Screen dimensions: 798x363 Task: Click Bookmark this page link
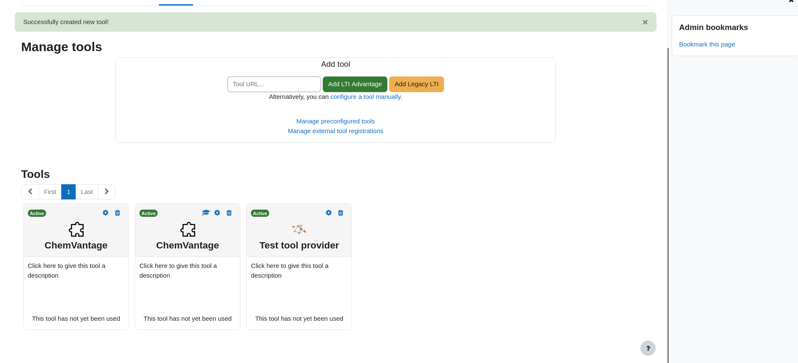pos(707,44)
